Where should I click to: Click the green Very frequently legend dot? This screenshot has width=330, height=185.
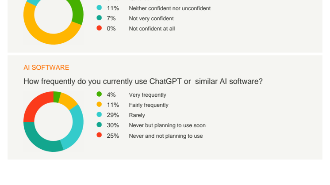pyautogui.click(x=99, y=94)
